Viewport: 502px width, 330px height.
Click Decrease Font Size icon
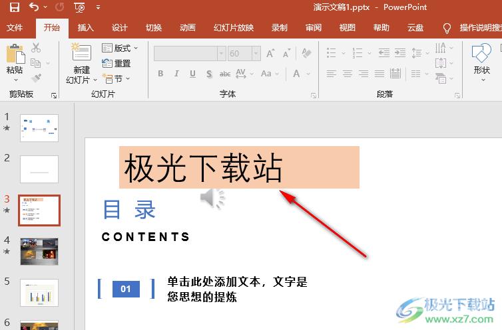click(286, 53)
